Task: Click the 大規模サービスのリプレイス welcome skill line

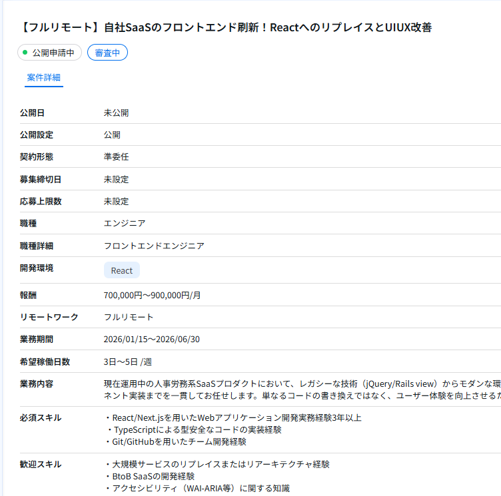Action: 218,464
